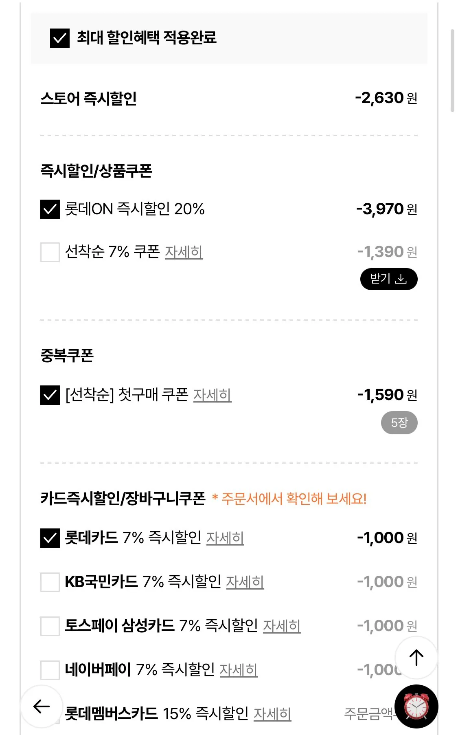Image resolution: width=458 pixels, height=735 pixels.
Task: View 롯데카드 7% 즉시할인 자세히 details
Action: pyautogui.click(x=225, y=538)
